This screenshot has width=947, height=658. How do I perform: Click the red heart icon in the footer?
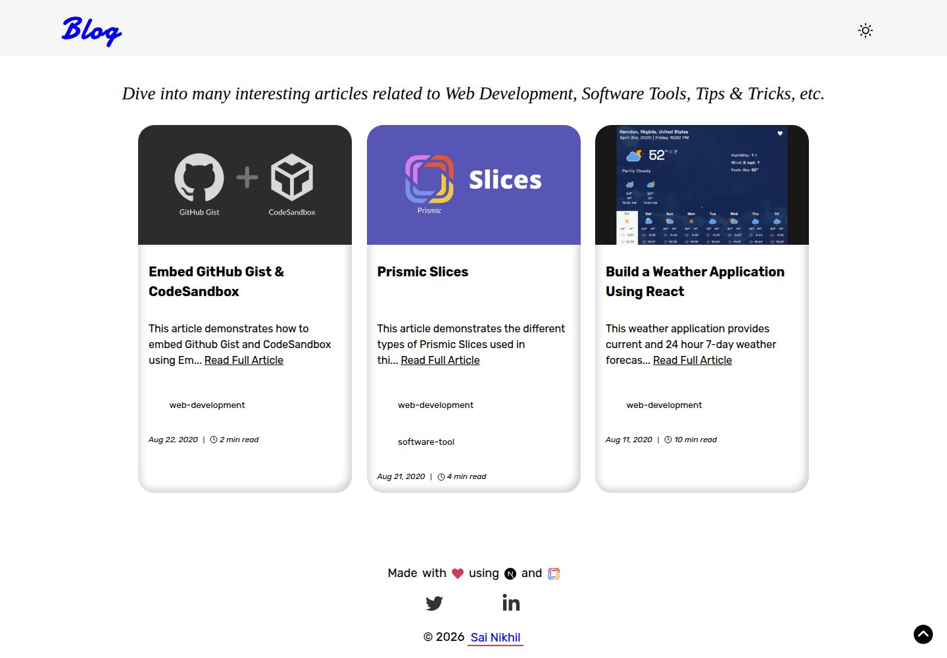pos(458,574)
